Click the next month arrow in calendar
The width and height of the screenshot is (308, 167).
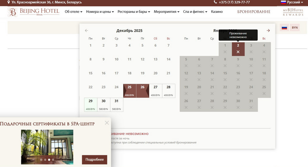coord(268,30)
